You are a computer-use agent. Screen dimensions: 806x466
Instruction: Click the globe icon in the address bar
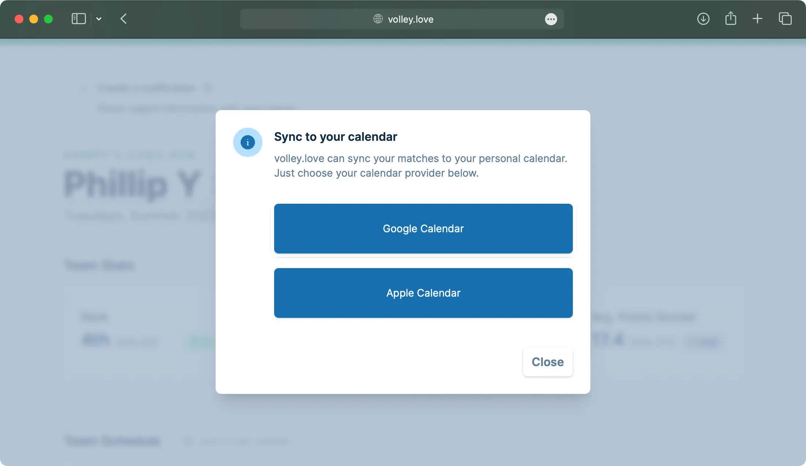pos(378,19)
